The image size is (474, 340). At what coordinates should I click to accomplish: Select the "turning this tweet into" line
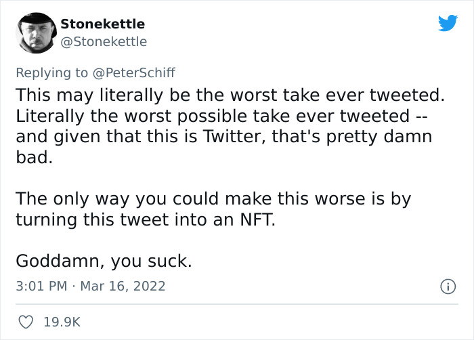pyautogui.click(x=145, y=220)
